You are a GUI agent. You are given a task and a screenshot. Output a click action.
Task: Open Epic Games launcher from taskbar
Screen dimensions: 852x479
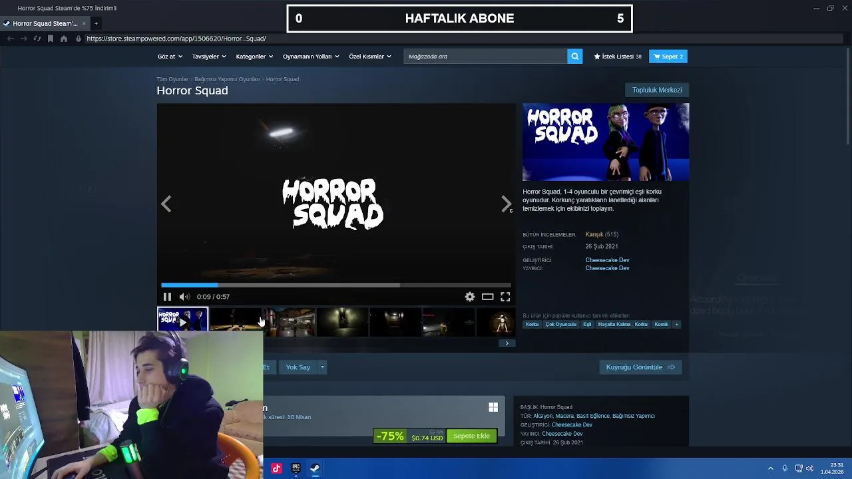[x=296, y=468]
